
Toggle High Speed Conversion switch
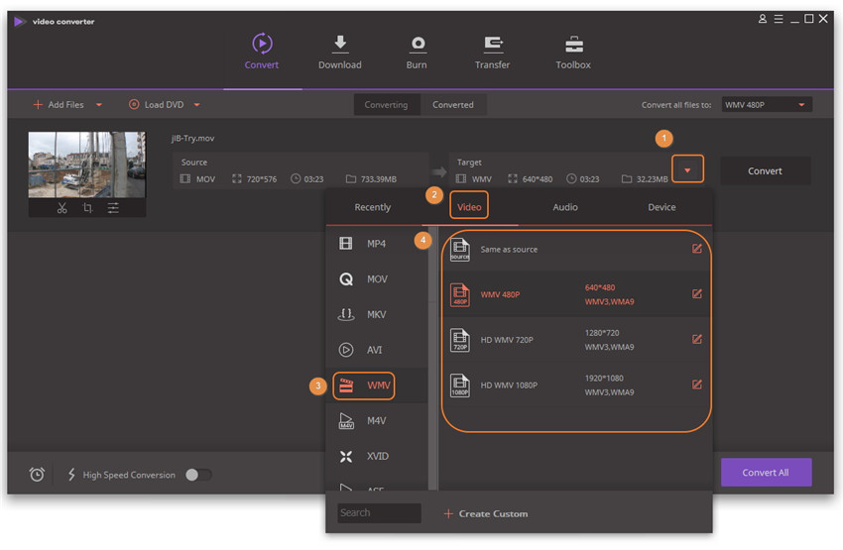(198, 475)
